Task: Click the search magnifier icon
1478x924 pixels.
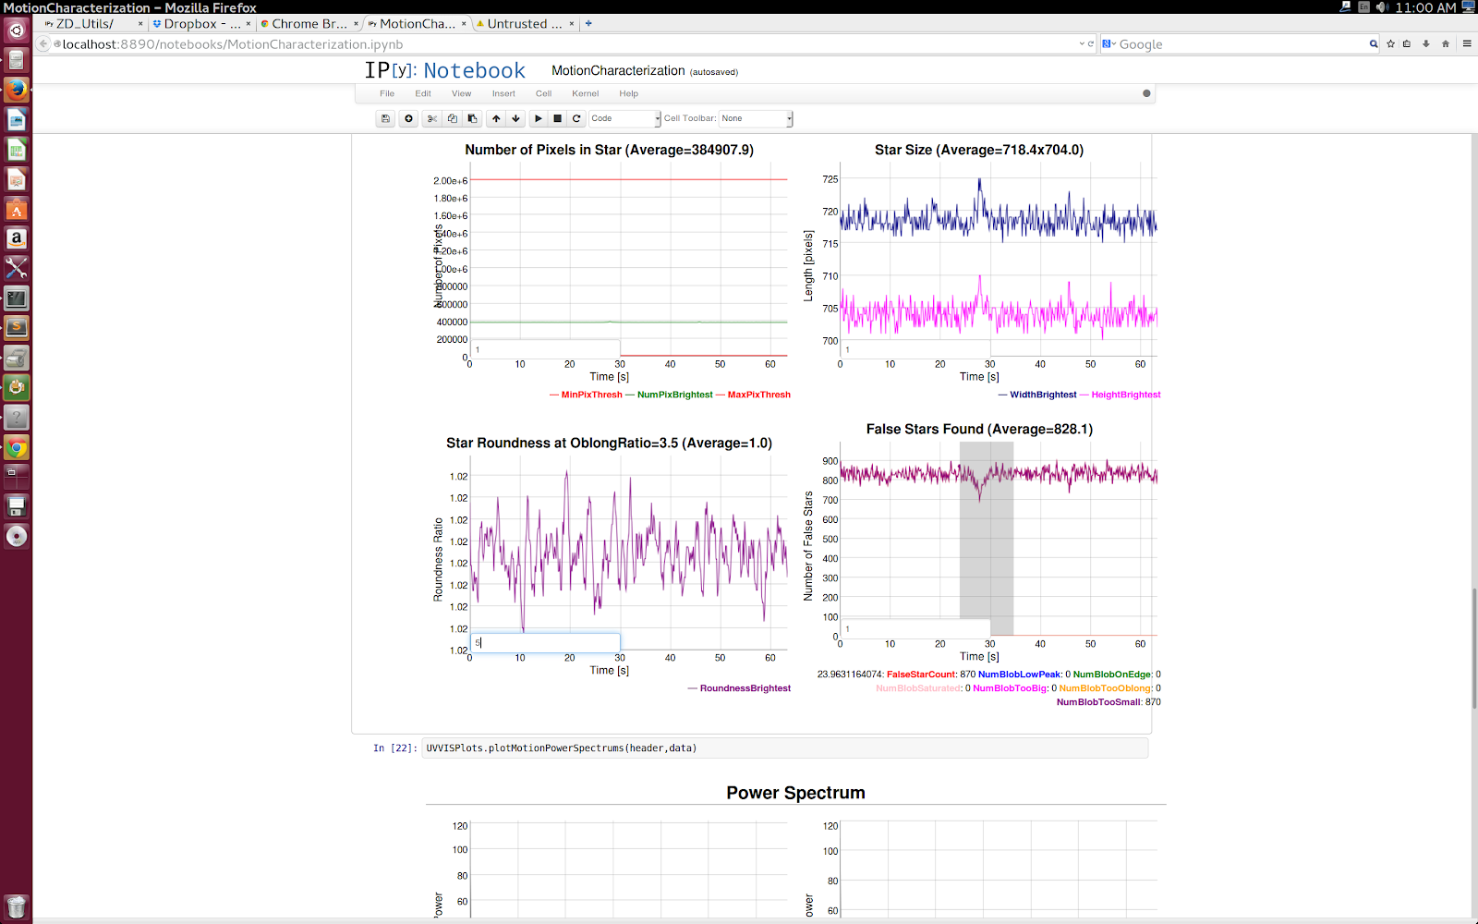Action: click(1374, 43)
